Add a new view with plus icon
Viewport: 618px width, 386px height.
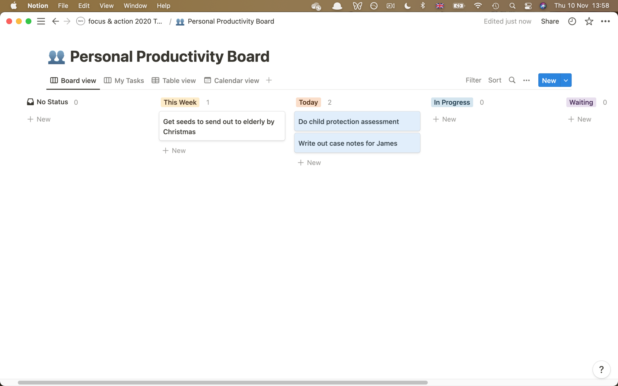[269, 80]
